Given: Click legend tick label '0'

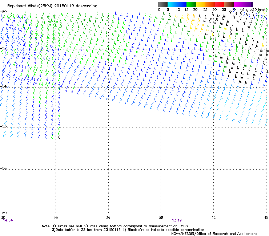Looking at the screenshot, I should pos(159,10).
